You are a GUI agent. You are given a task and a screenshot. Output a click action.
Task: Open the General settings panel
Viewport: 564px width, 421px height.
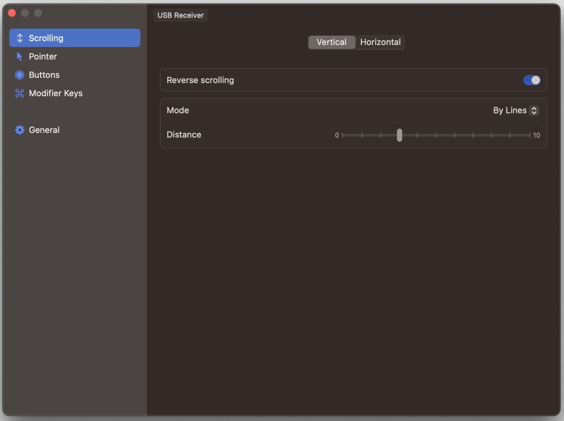click(x=44, y=130)
